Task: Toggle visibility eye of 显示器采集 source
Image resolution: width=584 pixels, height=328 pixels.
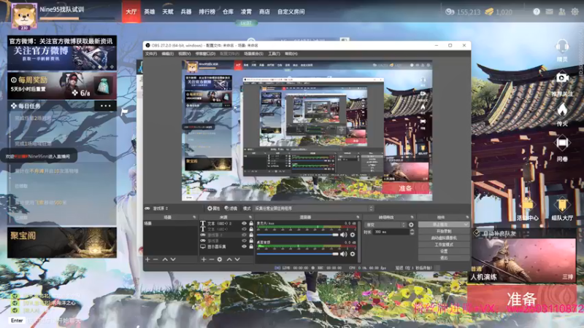Action: point(244,246)
